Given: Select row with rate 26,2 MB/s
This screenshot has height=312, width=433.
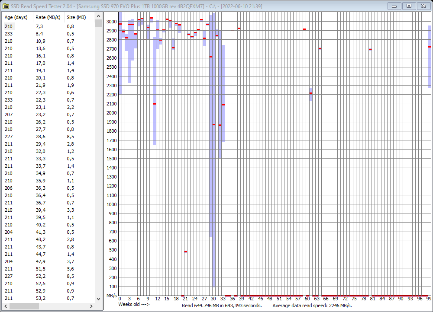Looking at the screenshot, I should [x=48, y=122].
